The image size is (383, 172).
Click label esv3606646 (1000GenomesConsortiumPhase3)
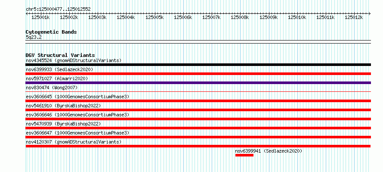pyautogui.click(x=77, y=115)
